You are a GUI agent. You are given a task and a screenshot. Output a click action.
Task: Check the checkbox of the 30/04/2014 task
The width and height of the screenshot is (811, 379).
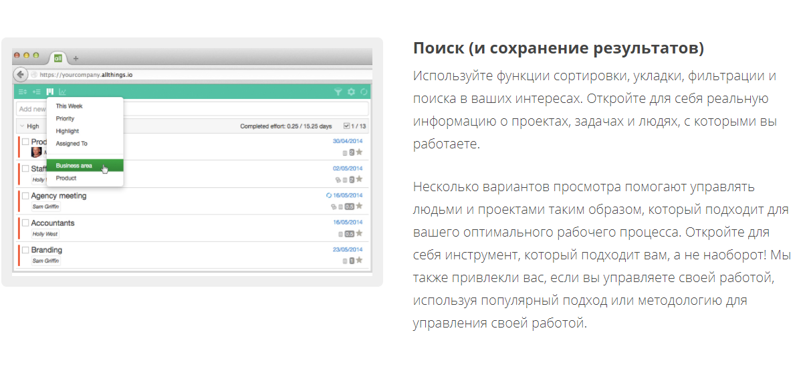pyautogui.click(x=25, y=142)
